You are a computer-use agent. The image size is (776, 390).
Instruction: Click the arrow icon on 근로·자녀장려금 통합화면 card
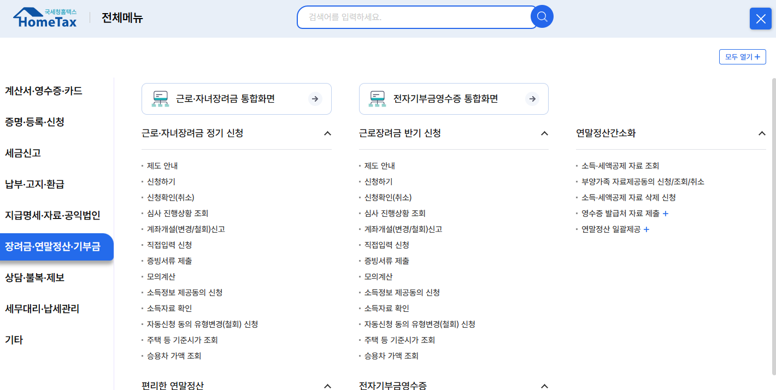pos(315,98)
